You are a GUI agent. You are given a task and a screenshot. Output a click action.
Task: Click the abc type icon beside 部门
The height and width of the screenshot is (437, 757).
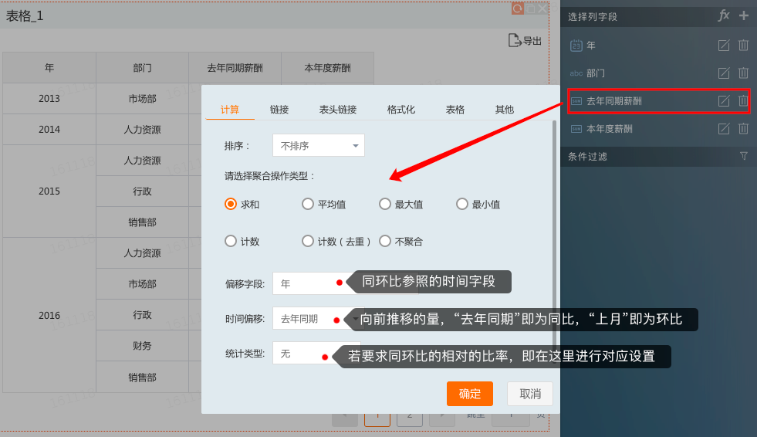coord(576,73)
